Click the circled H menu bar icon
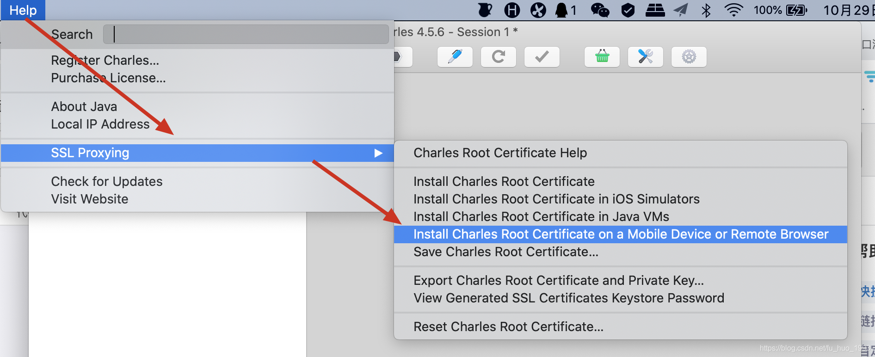The height and width of the screenshot is (357, 875). tap(512, 10)
